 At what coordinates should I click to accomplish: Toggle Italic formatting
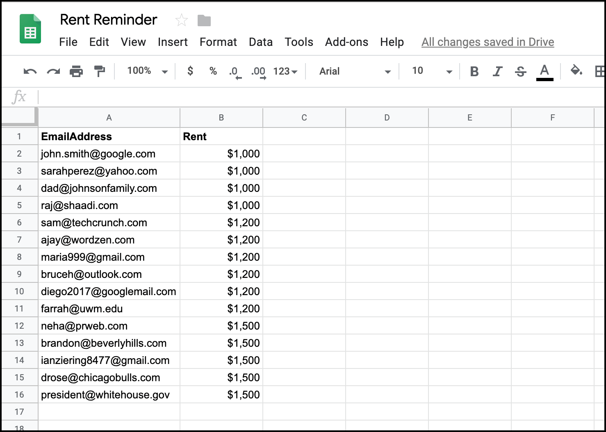(497, 71)
